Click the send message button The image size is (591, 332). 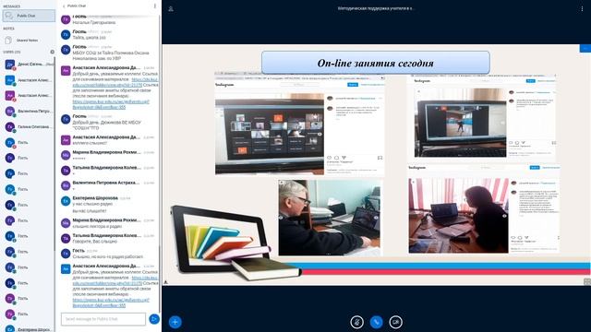[x=154, y=319]
